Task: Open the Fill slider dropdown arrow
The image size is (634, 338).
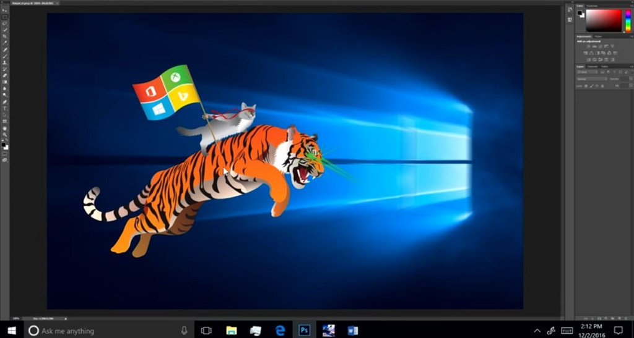Action: pyautogui.click(x=631, y=86)
